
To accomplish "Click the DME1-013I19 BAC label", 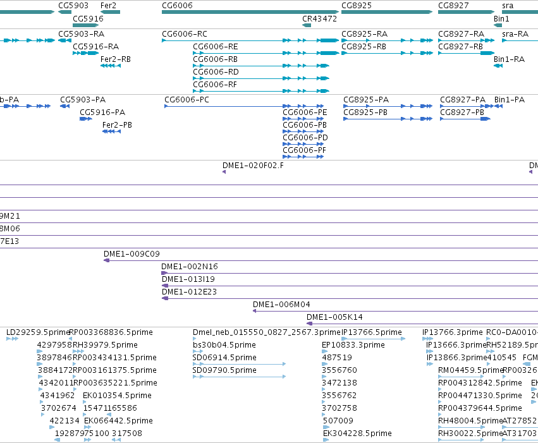I will [188, 279].
